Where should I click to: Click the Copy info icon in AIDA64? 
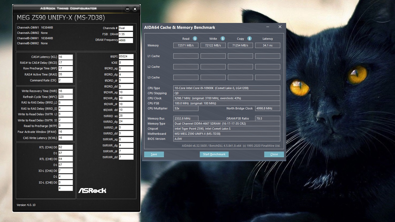pyautogui.click(x=249, y=38)
